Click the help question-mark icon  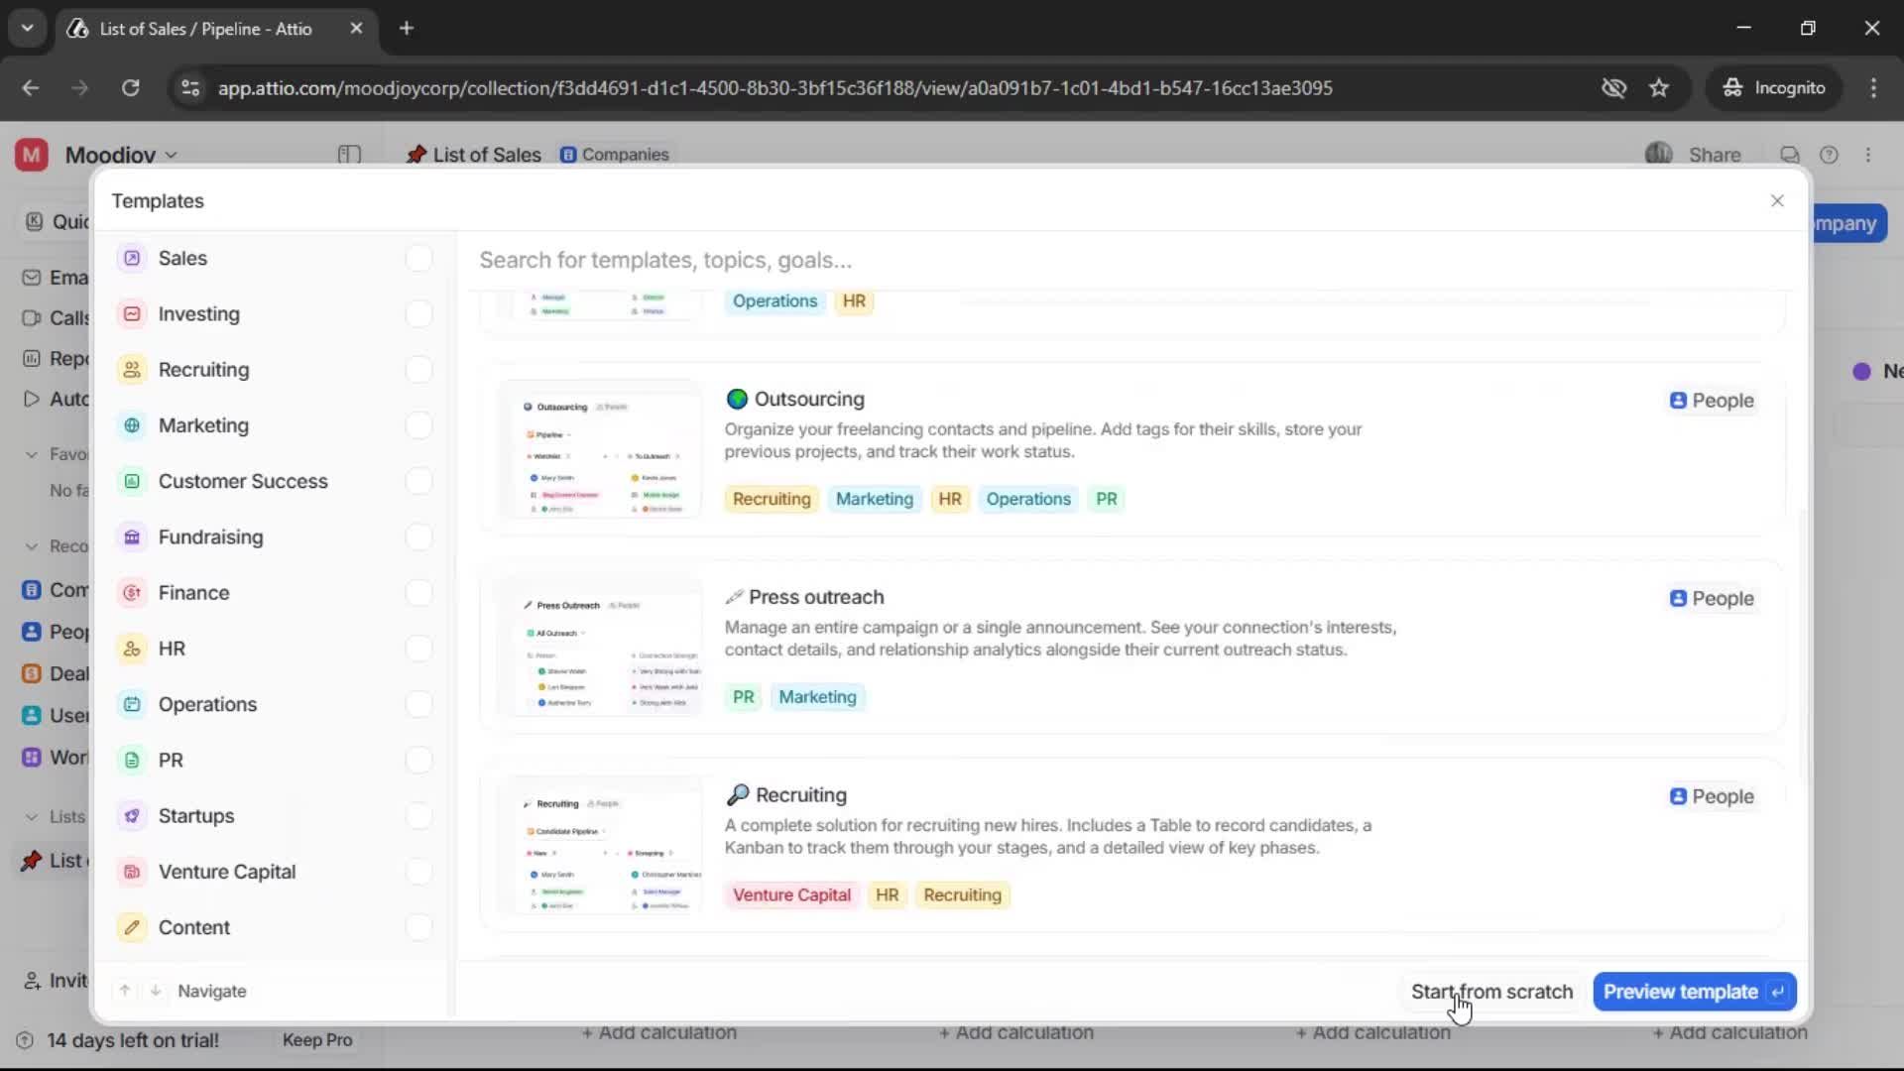1830,155
